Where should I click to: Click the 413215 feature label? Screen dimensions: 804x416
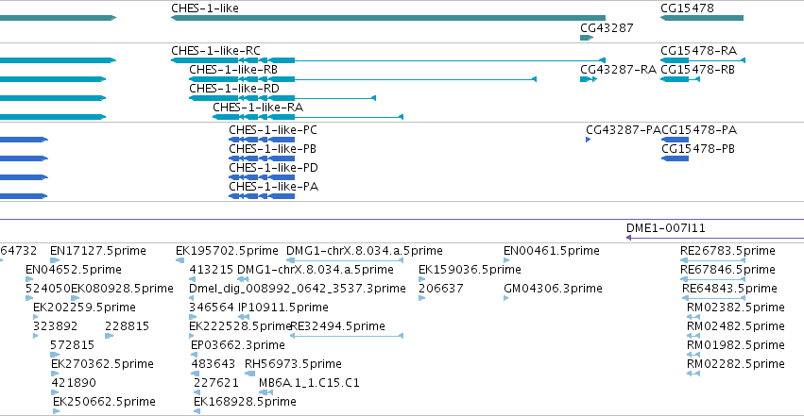point(212,270)
